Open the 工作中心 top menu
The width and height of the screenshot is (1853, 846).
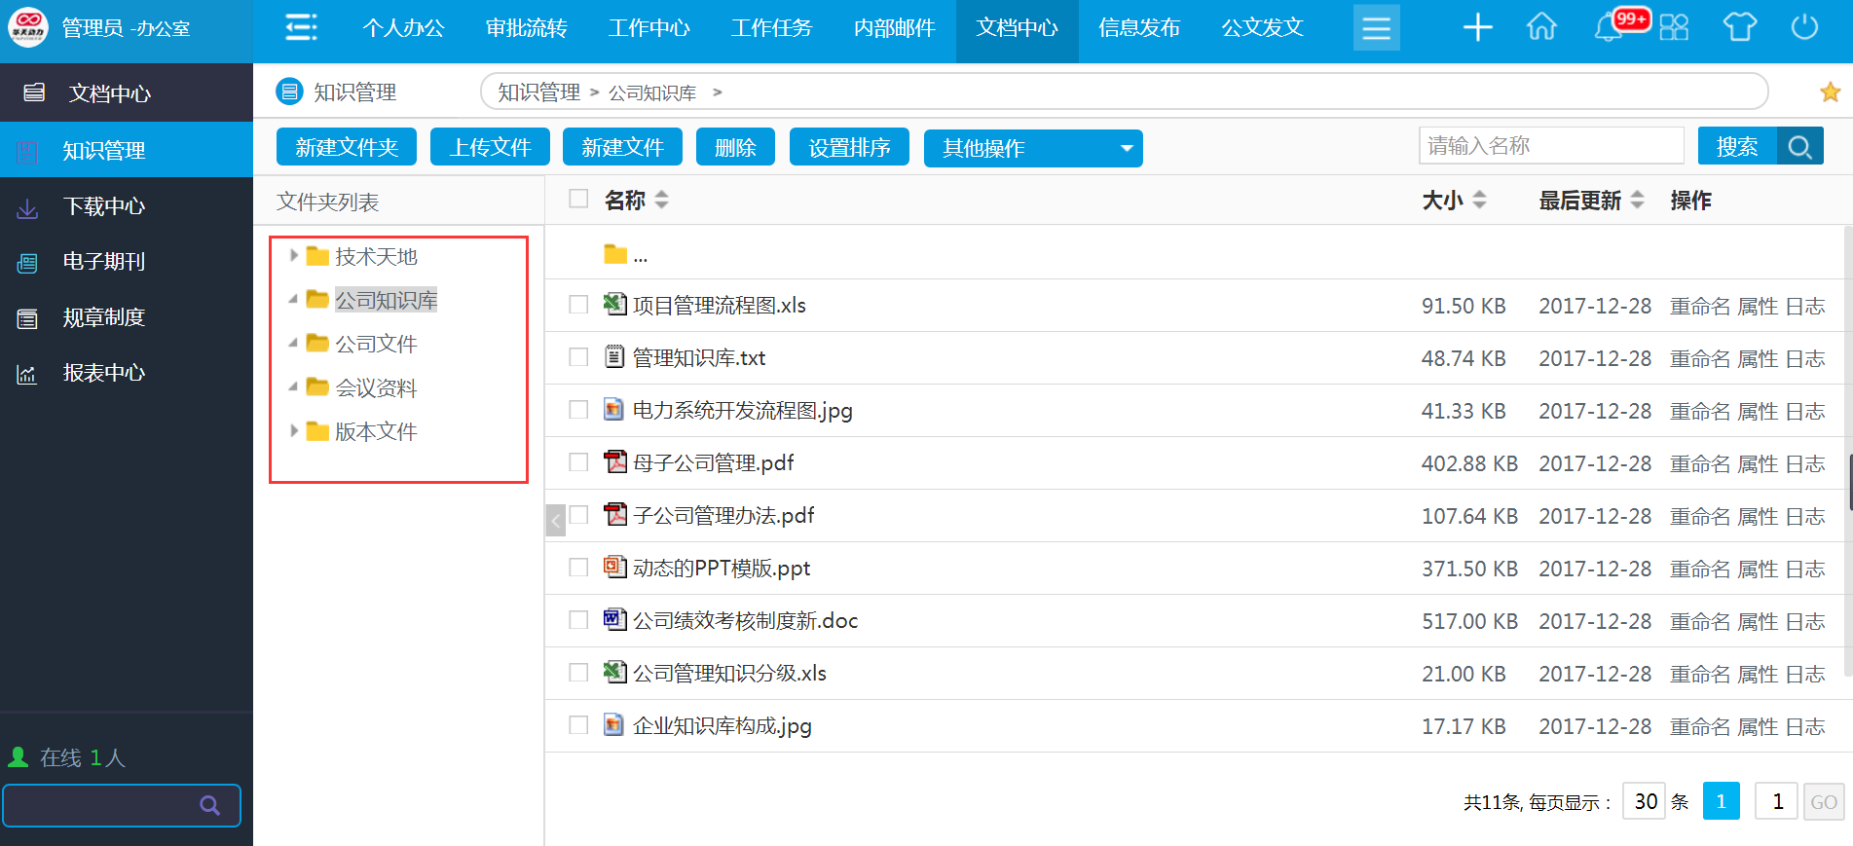(649, 27)
